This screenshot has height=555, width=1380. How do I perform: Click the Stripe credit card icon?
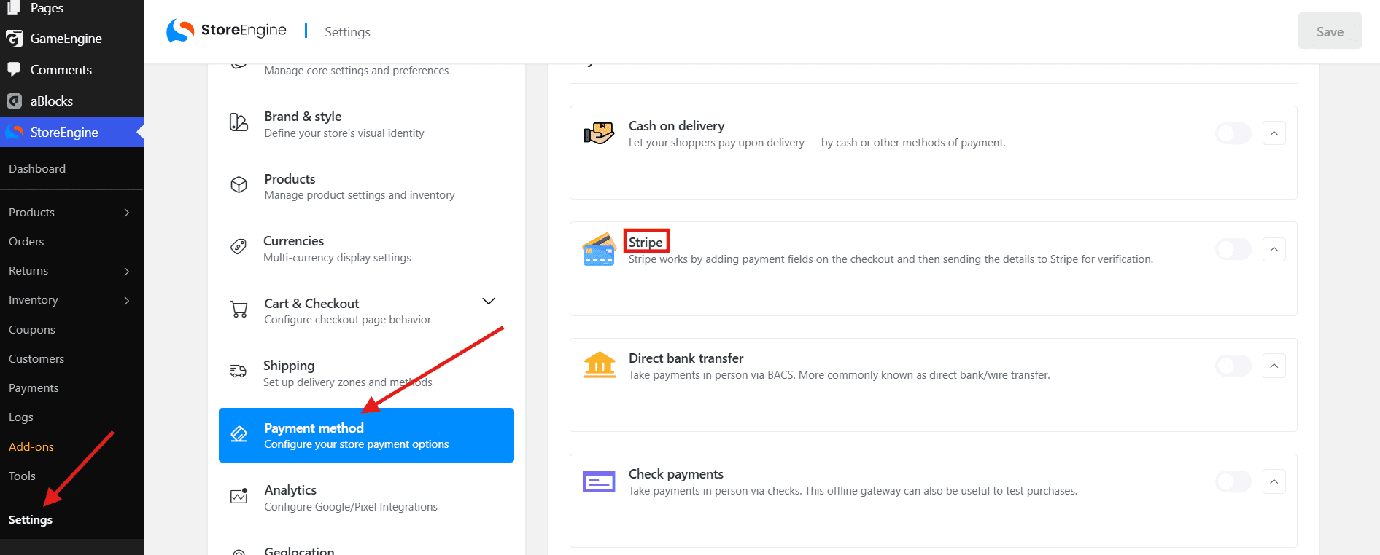[x=600, y=249]
